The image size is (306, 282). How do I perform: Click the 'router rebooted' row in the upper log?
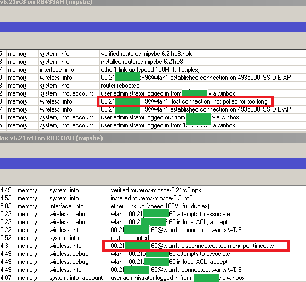[153, 86]
